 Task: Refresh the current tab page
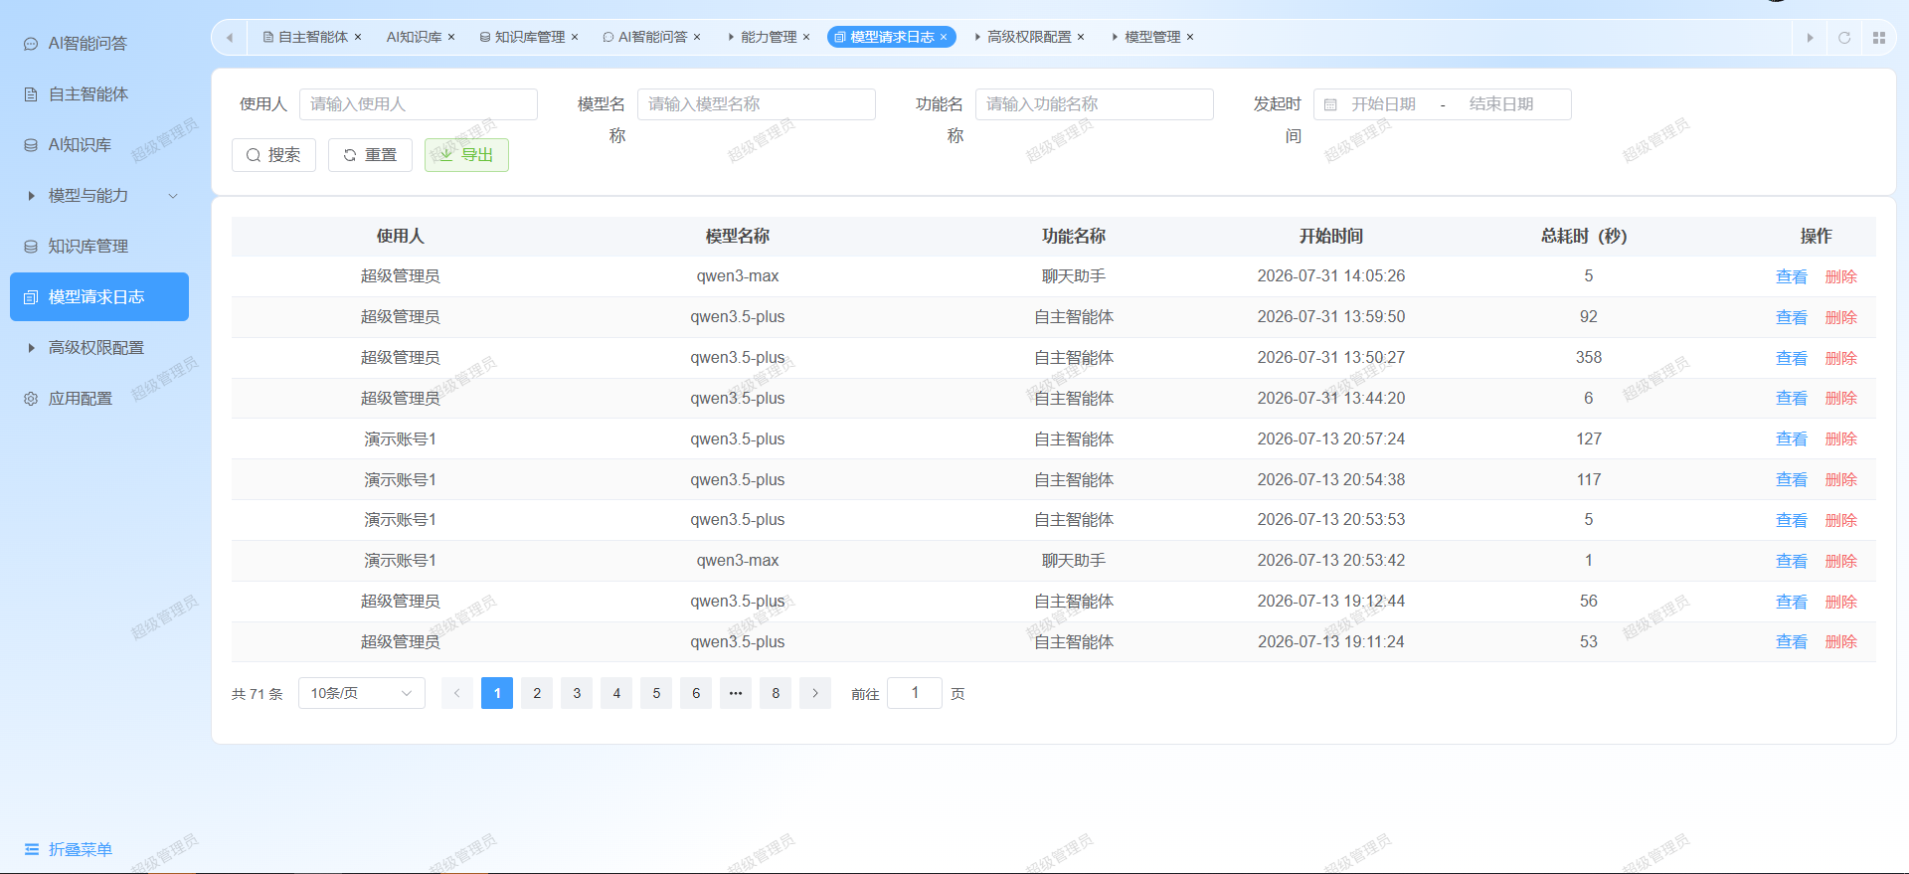click(x=1844, y=38)
